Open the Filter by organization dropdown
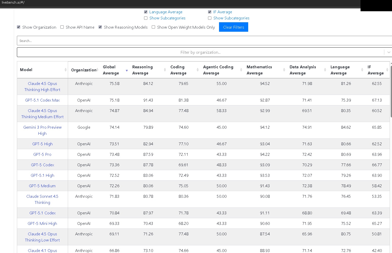 [x=200, y=52]
